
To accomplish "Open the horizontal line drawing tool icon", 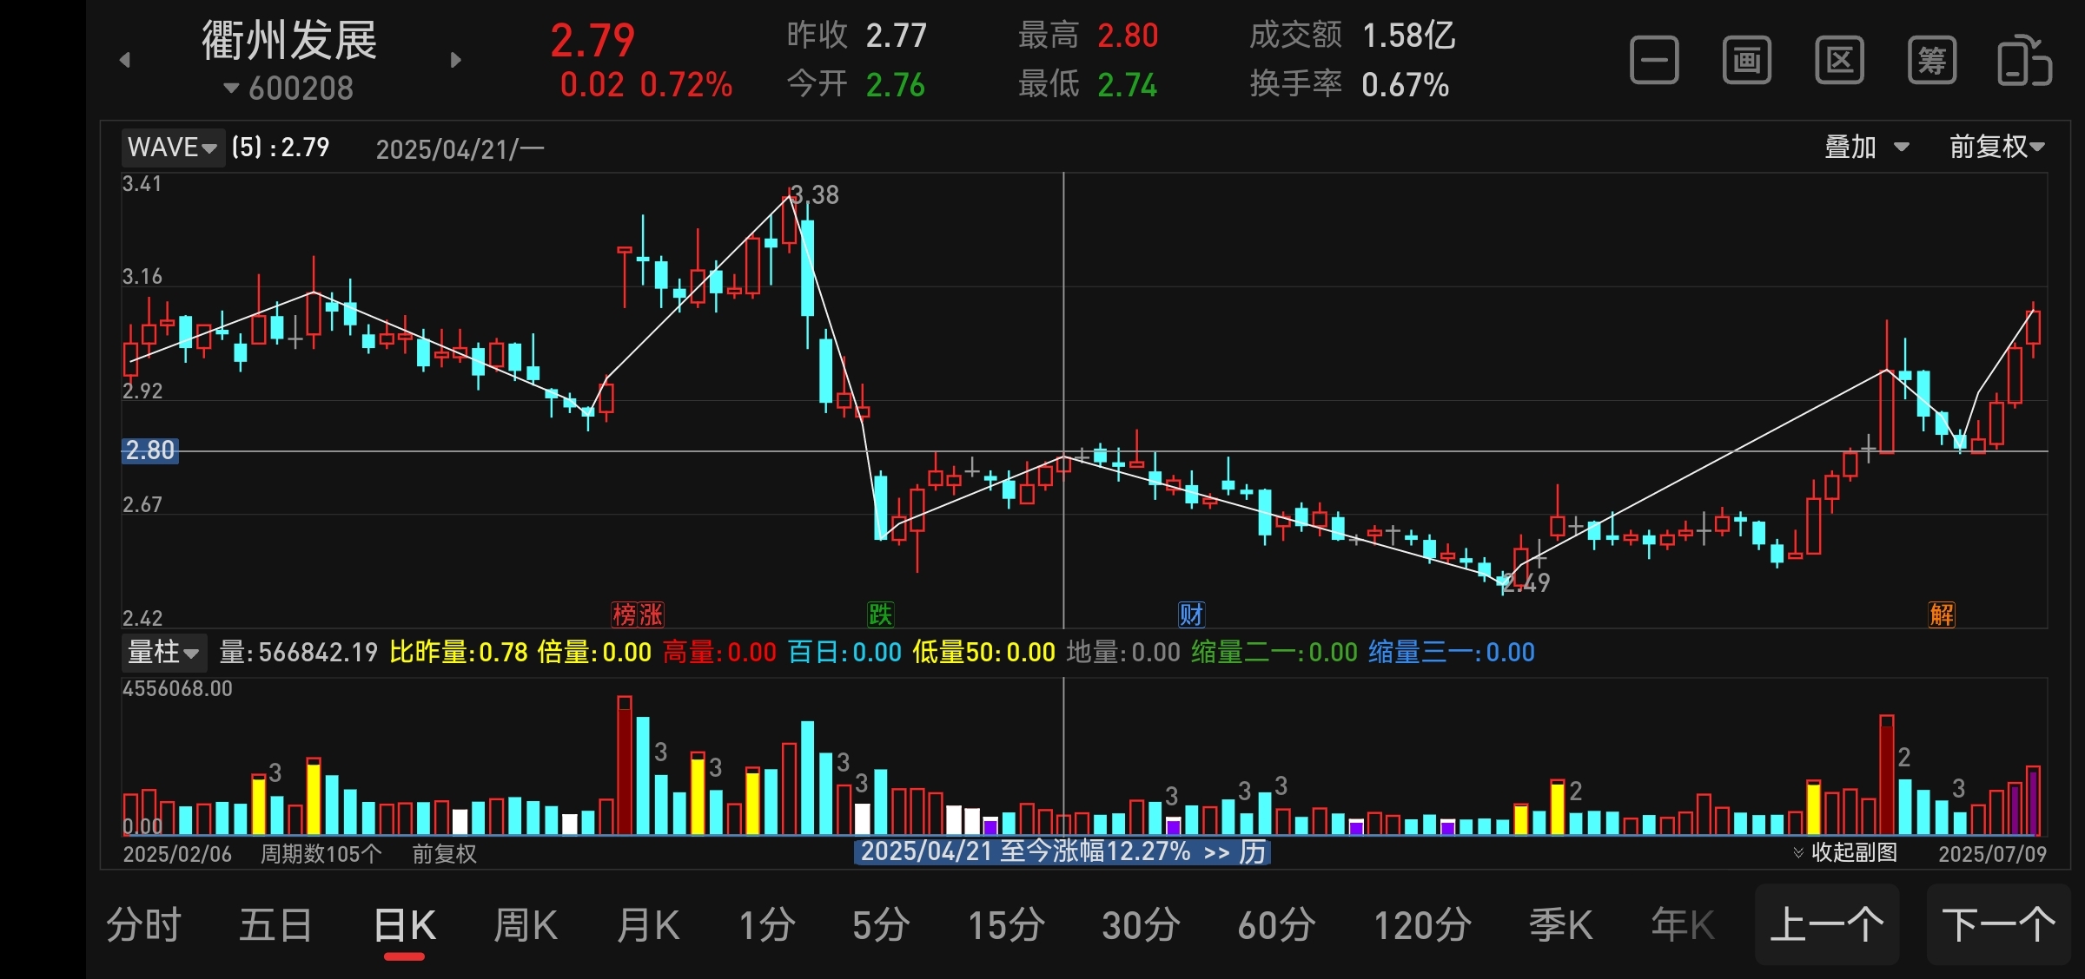I will (x=1654, y=61).
